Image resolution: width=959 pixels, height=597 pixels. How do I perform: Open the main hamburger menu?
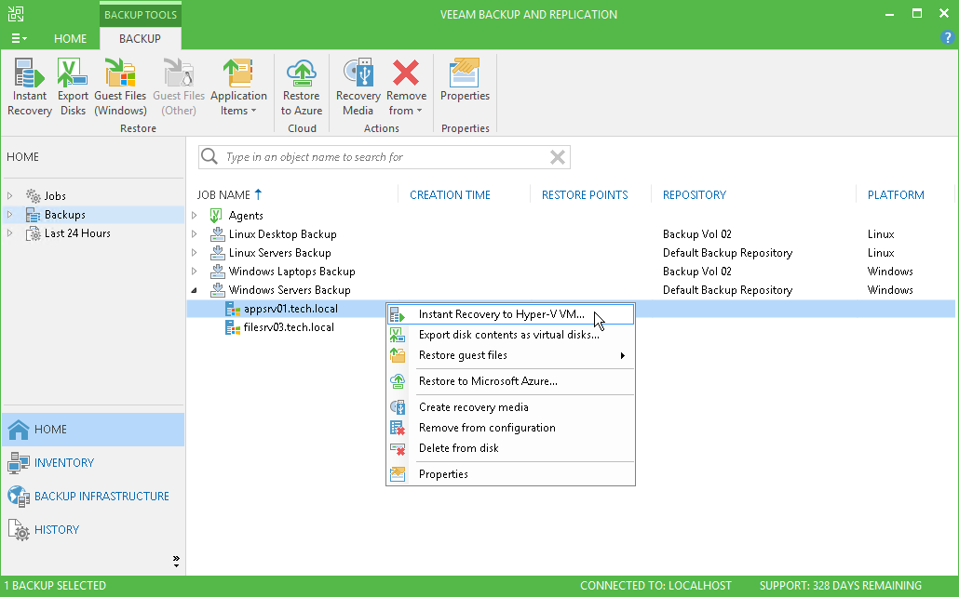(19, 38)
